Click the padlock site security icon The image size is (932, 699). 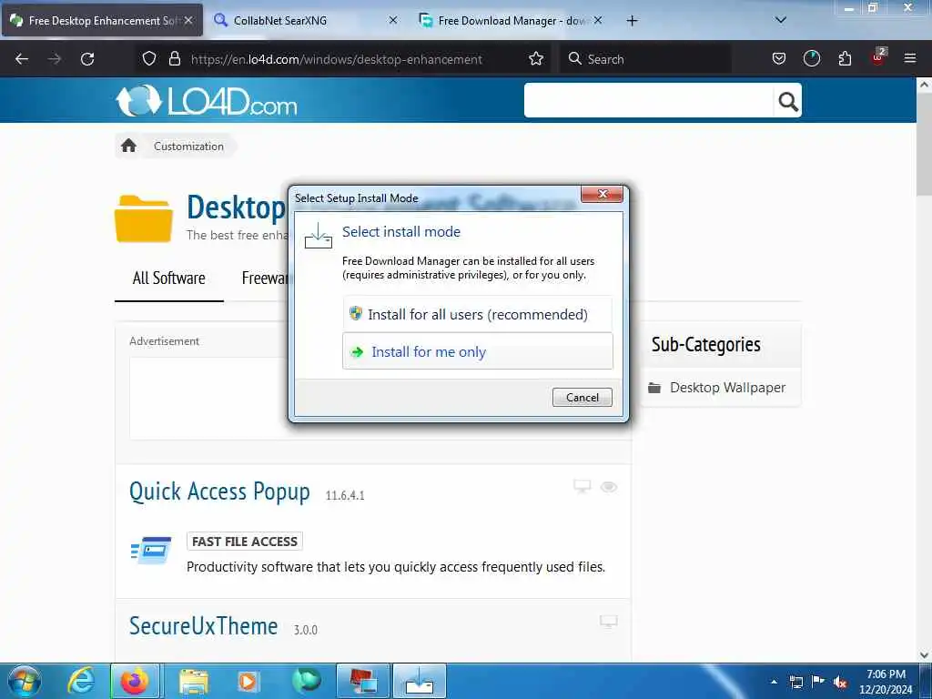174,59
